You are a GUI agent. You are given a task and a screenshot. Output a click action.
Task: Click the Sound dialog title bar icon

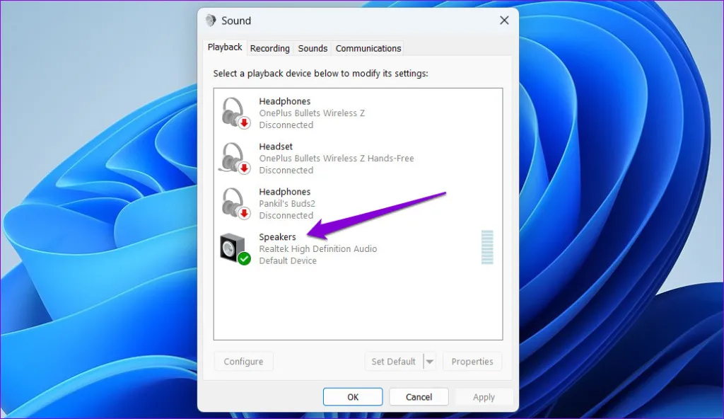pyautogui.click(x=211, y=21)
